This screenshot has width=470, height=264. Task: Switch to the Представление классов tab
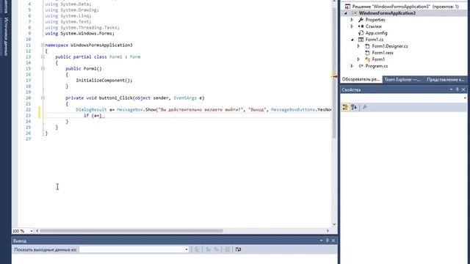point(445,80)
